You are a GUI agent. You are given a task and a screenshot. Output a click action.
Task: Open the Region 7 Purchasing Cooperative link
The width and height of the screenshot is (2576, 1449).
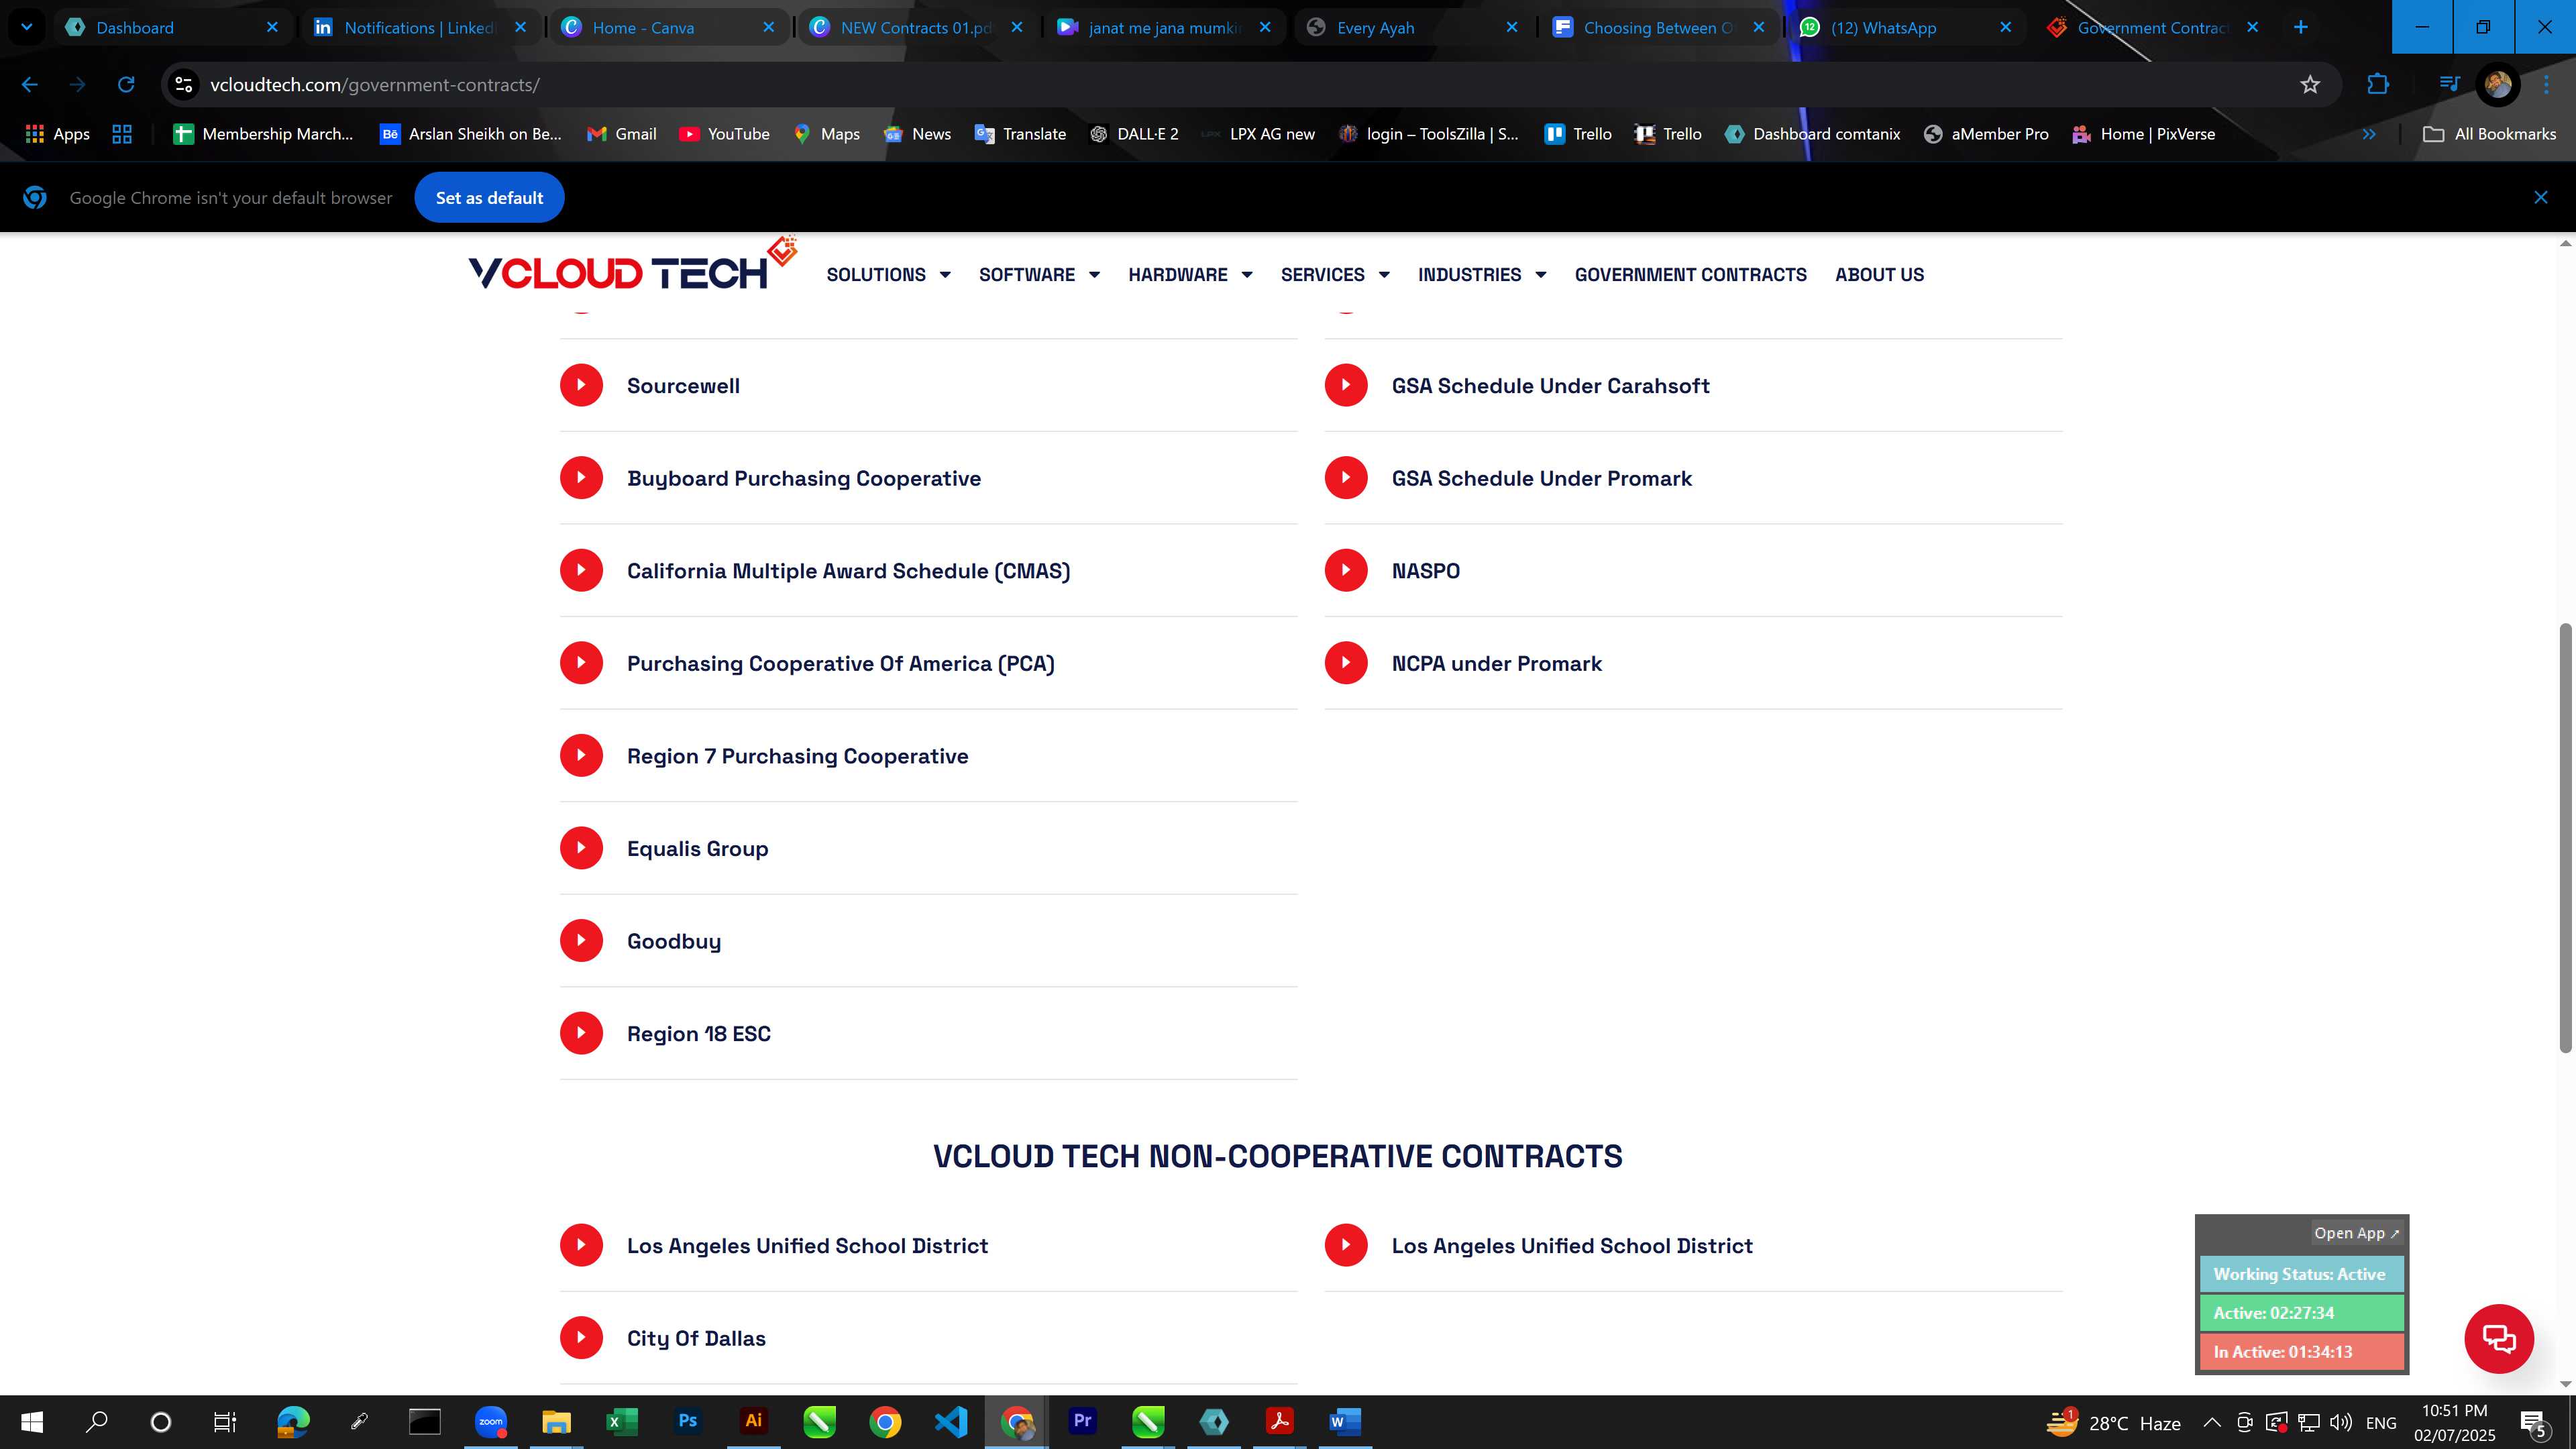pyautogui.click(x=797, y=756)
